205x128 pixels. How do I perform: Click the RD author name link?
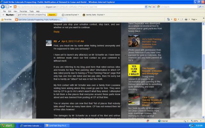point(55,41)
